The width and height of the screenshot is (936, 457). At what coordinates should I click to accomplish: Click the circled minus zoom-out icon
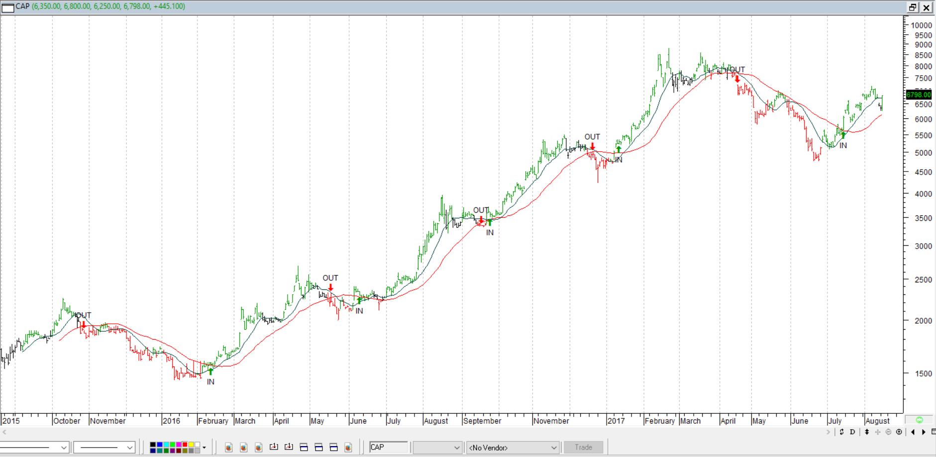tap(888, 432)
